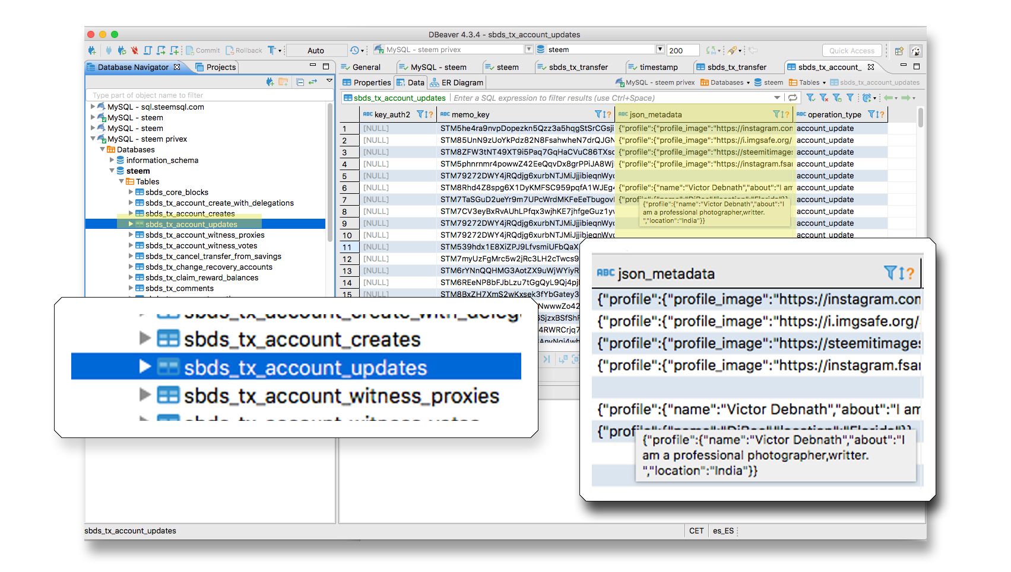Click the es_ES locale status bar item
Viewport: 1011px width, 572px height.
[x=723, y=531]
